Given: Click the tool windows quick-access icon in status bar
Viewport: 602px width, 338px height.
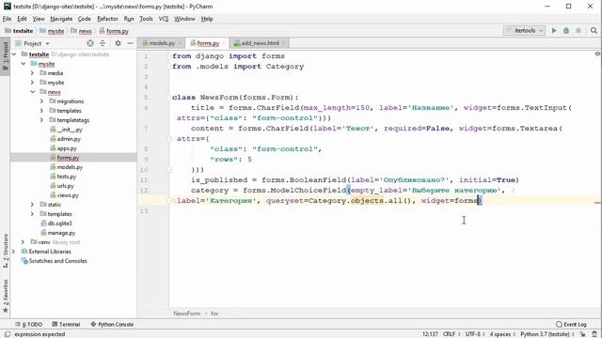Looking at the screenshot, I should click(x=8, y=334).
